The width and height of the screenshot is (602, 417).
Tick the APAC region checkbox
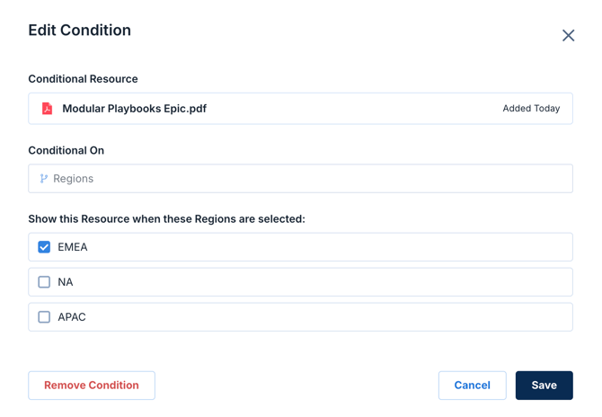pos(44,317)
